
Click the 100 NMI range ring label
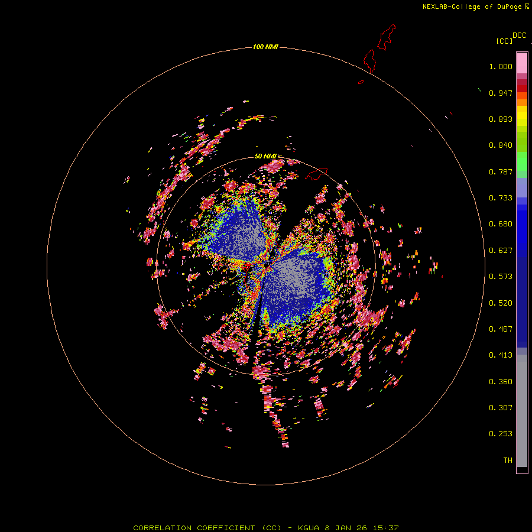tap(265, 47)
